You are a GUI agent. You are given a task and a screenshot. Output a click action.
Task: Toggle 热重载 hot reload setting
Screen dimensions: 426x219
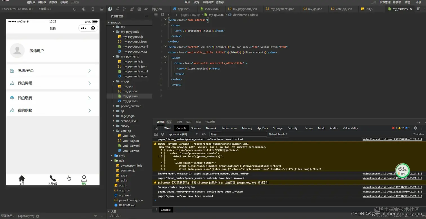pyautogui.click(x=45, y=9)
